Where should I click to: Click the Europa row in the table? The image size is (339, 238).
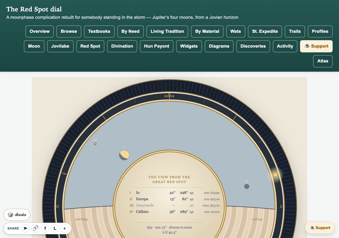tap(175, 199)
